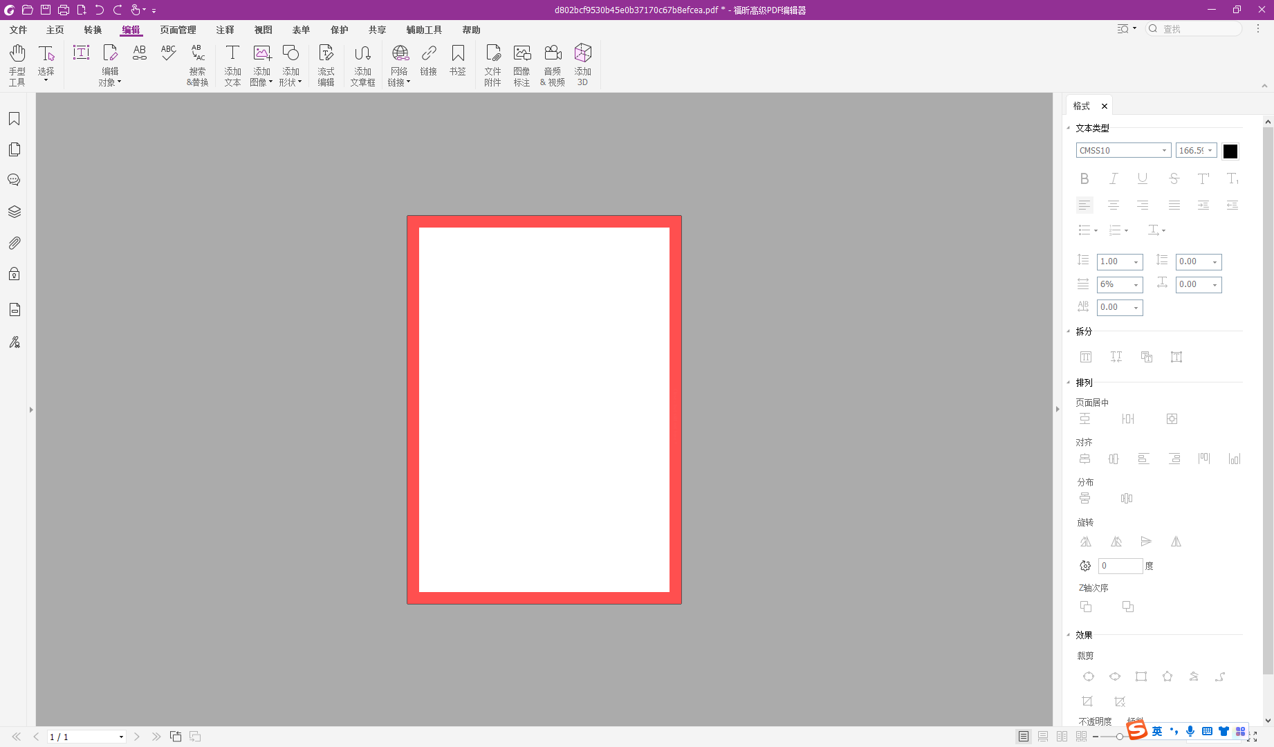Open the Comments side panel
This screenshot has width=1274, height=747.
(x=14, y=180)
